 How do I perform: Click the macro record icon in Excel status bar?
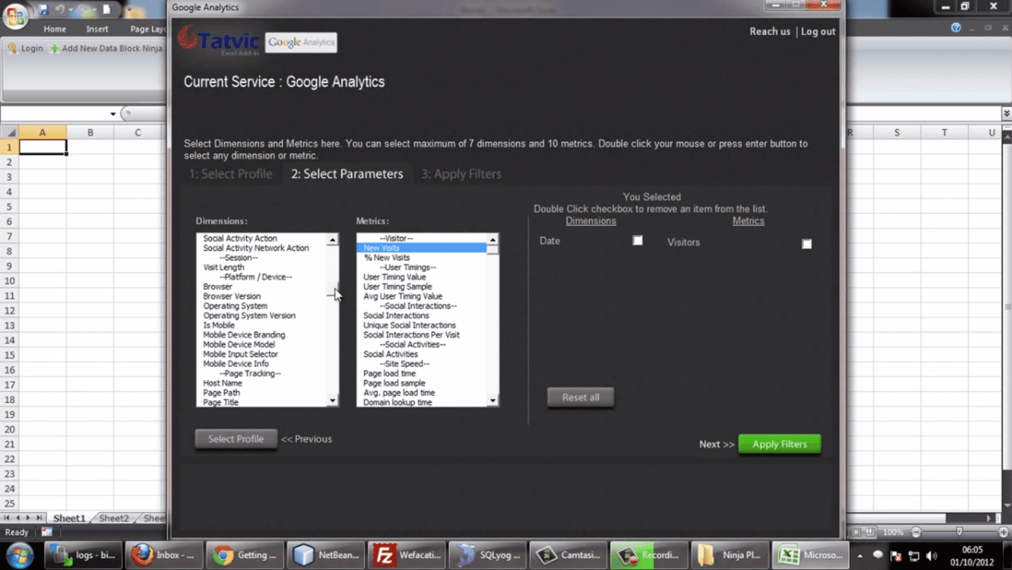tap(47, 532)
